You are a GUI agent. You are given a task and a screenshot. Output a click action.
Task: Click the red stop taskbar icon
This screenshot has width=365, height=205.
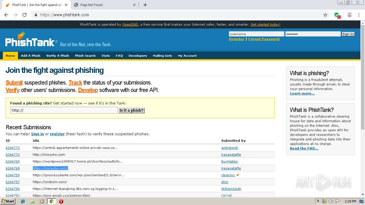61,201
